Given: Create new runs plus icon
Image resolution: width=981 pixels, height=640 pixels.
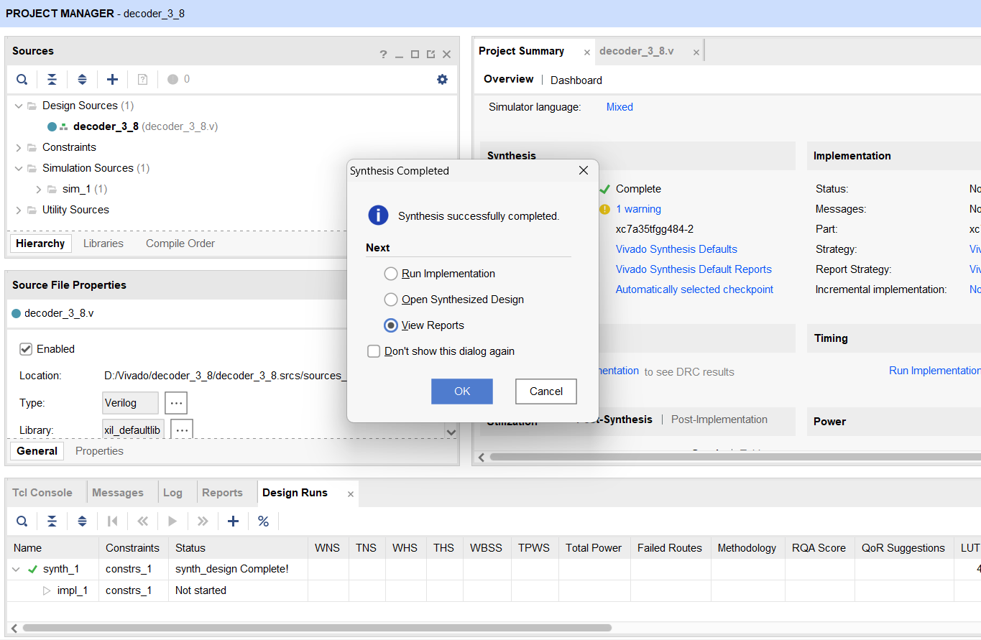Looking at the screenshot, I should [233, 521].
